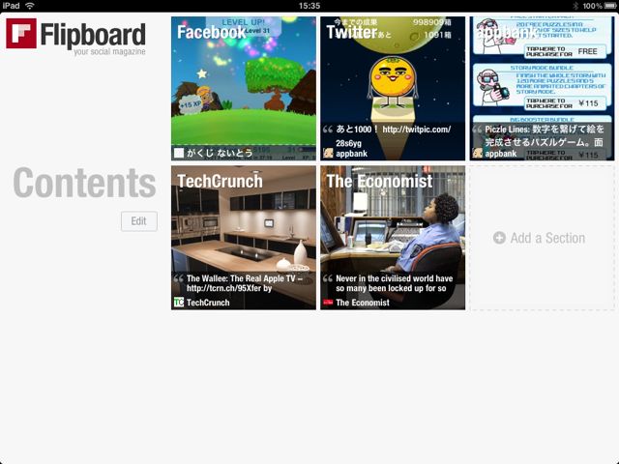This screenshot has width=619, height=464.
Task: Open the appbank section tile
Action: tap(542, 88)
